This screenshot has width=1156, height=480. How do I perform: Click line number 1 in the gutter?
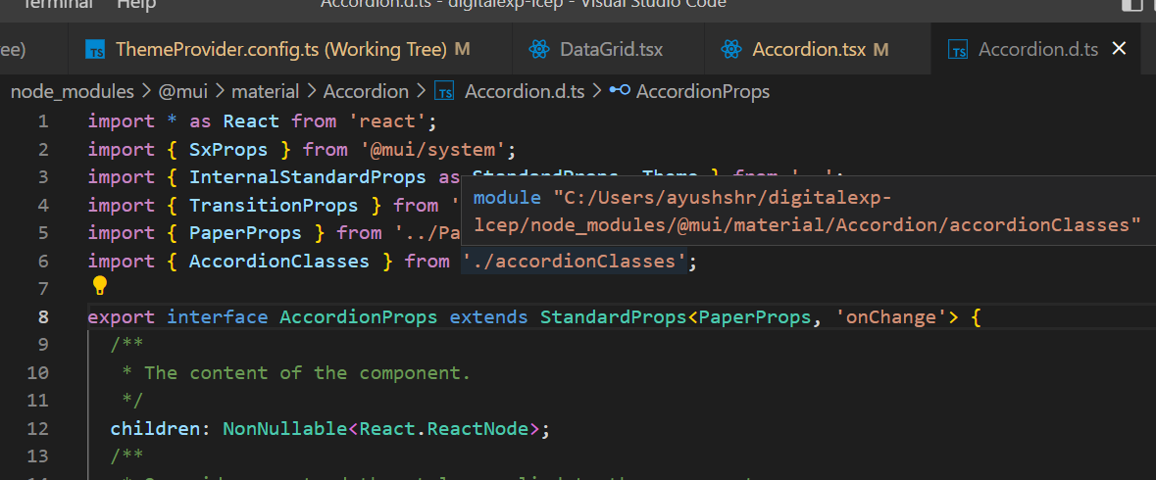[43, 121]
